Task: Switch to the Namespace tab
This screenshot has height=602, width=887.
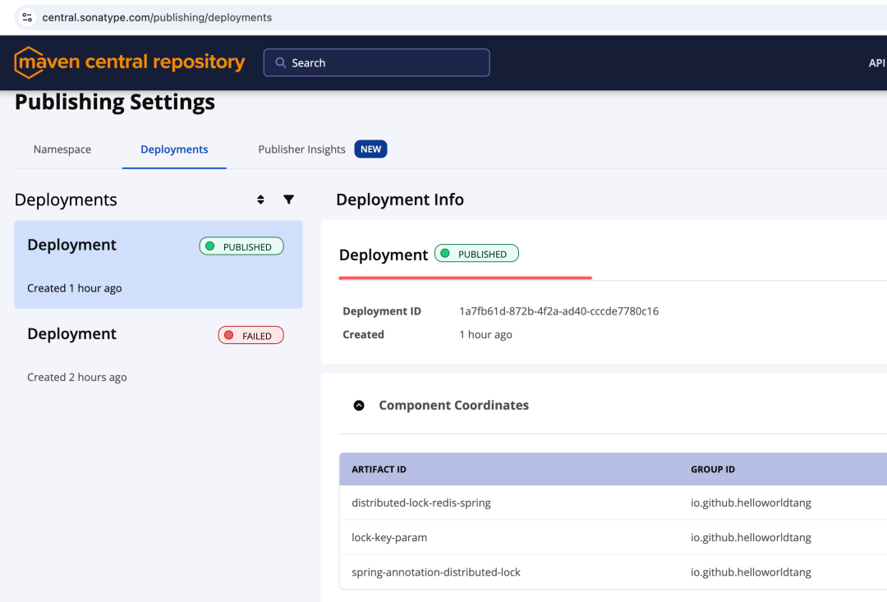Action: (x=62, y=149)
